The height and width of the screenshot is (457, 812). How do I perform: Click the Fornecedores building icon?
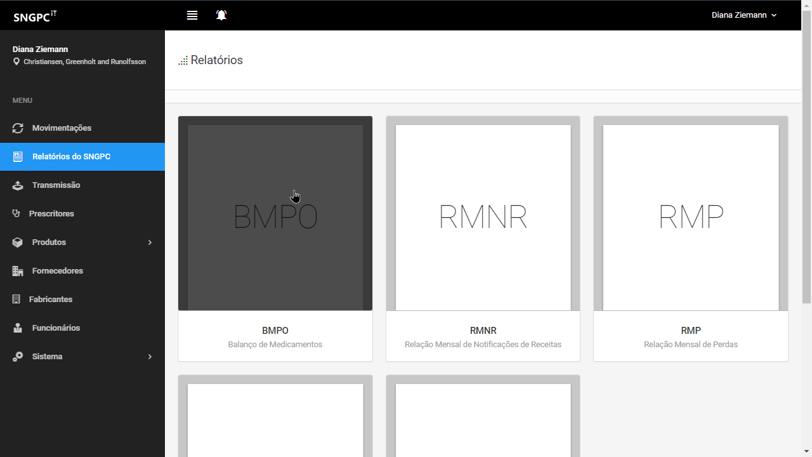[18, 271]
